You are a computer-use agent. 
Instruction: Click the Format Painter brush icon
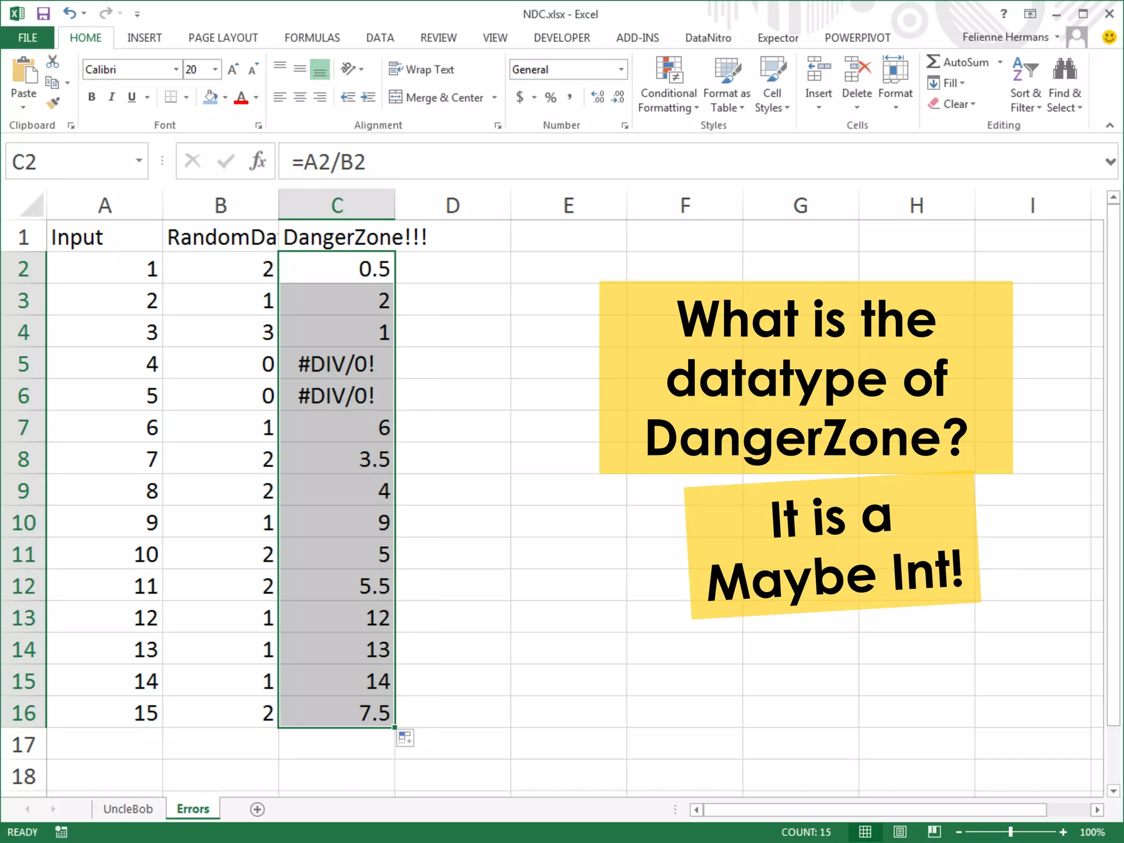tap(53, 103)
